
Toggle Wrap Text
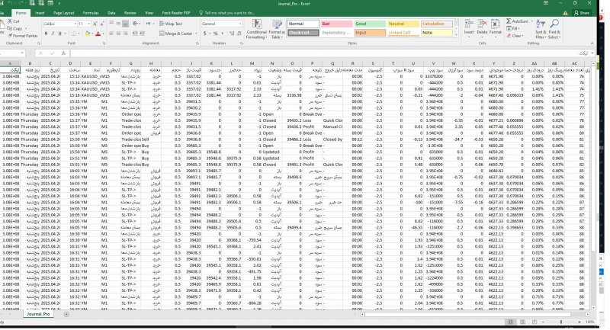coord(171,24)
